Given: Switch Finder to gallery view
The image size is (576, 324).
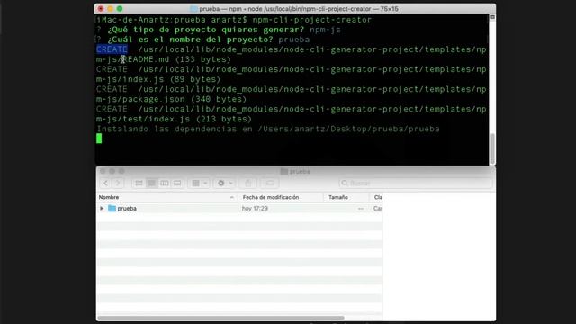Looking at the screenshot, I should point(177,183).
